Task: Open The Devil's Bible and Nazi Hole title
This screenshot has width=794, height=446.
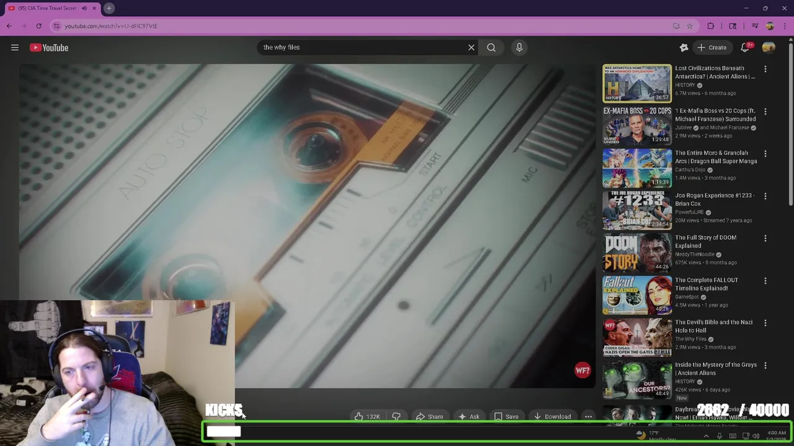Action: [x=713, y=326]
